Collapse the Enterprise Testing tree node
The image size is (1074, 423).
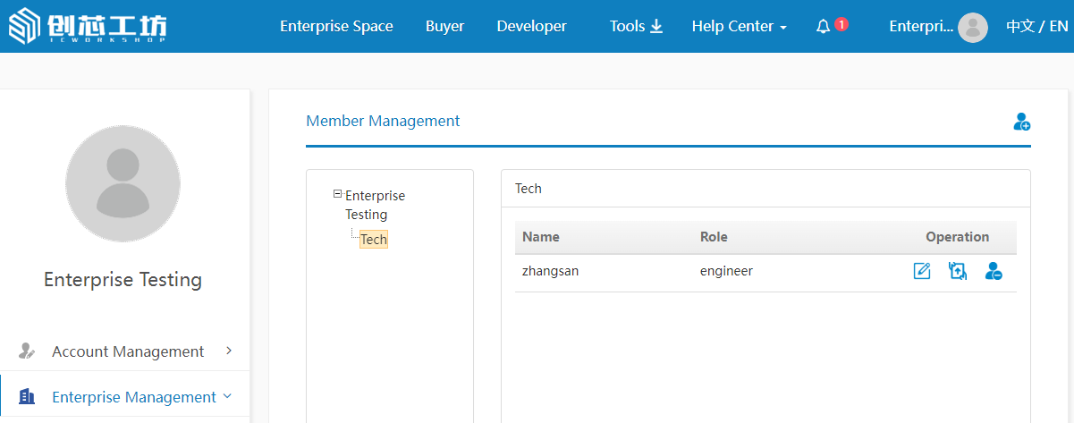click(x=337, y=194)
